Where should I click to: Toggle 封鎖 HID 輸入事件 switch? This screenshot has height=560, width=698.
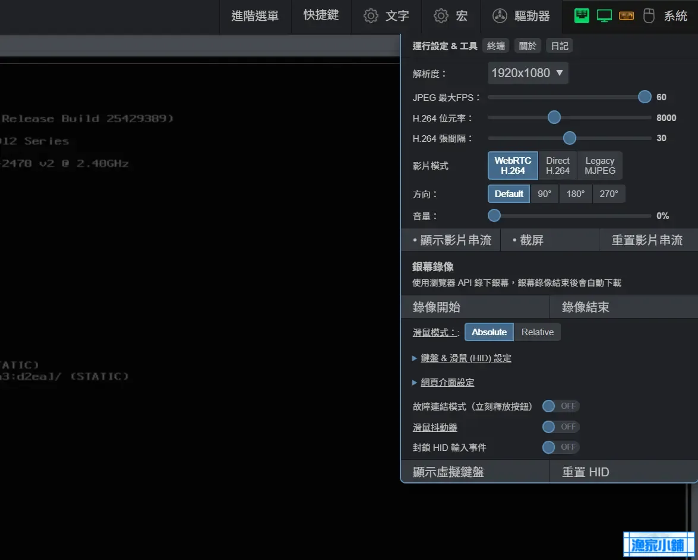(x=560, y=447)
